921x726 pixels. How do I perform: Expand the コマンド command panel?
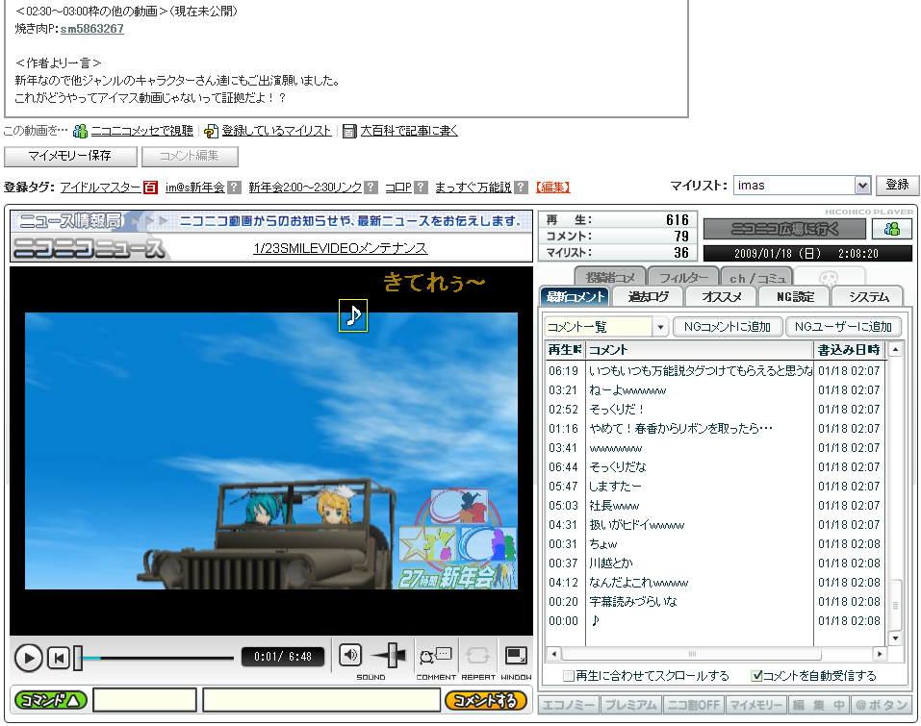(x=51, y=700)
